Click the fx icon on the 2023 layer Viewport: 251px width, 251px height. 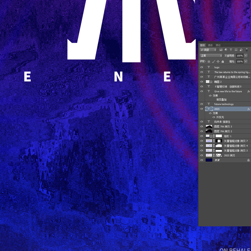[x=248, y=109]
